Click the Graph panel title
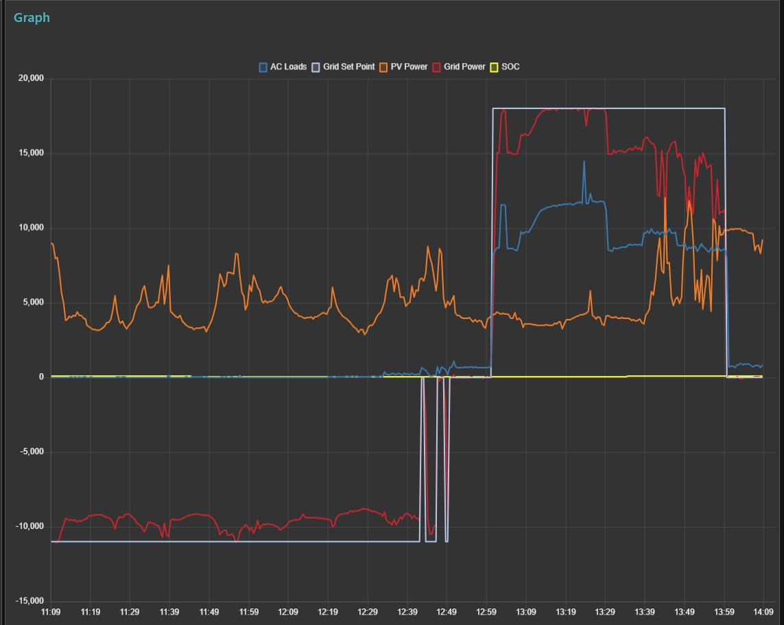Viewport: 784px width, 625px height. pyautogui.click(x=32, y=18)
